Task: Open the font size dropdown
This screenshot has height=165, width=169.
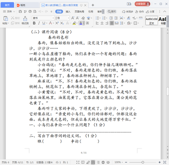Action: point(68,18)
